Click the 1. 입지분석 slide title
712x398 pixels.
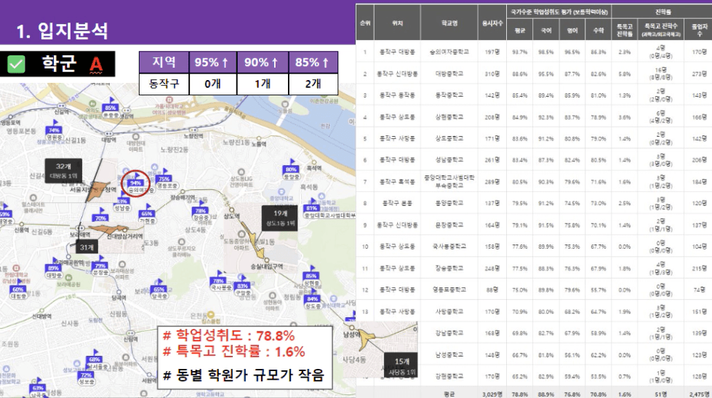(63, 31)
